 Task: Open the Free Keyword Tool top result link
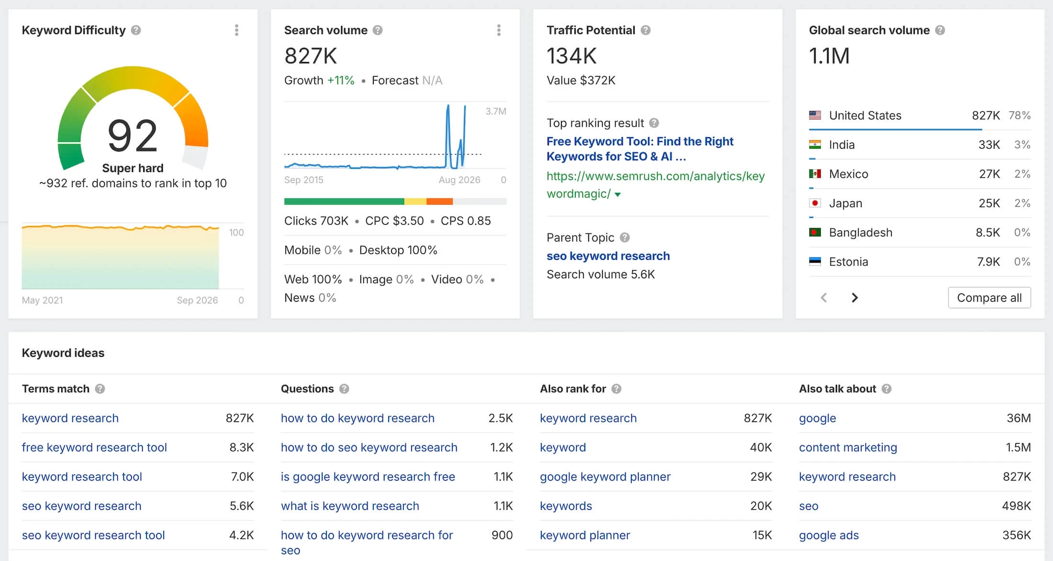[640, 149]
